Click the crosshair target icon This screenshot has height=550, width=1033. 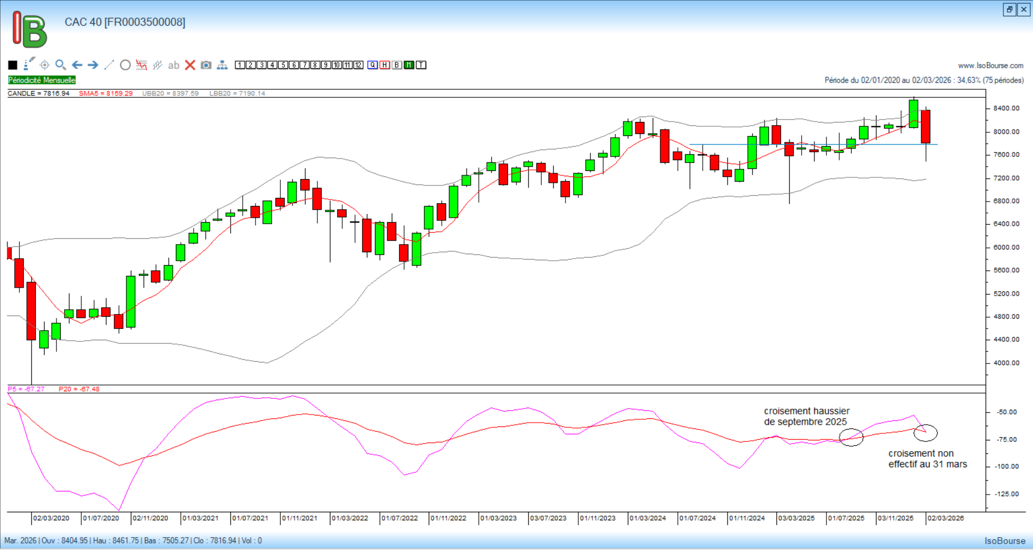pyautogui.click(x=45, y=65)
